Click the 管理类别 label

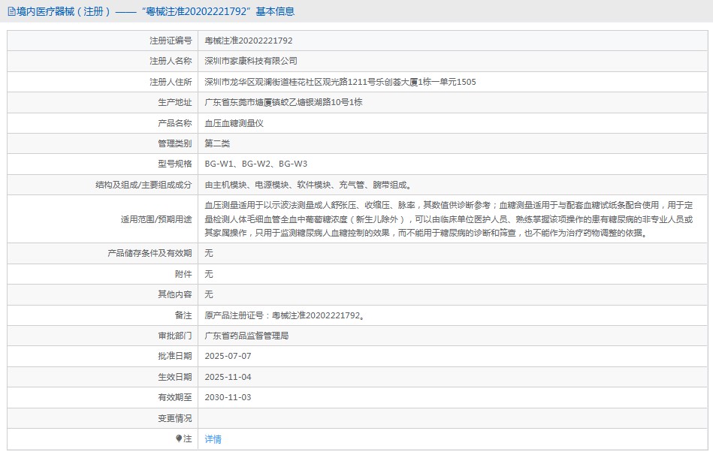(x=174, y=143)
